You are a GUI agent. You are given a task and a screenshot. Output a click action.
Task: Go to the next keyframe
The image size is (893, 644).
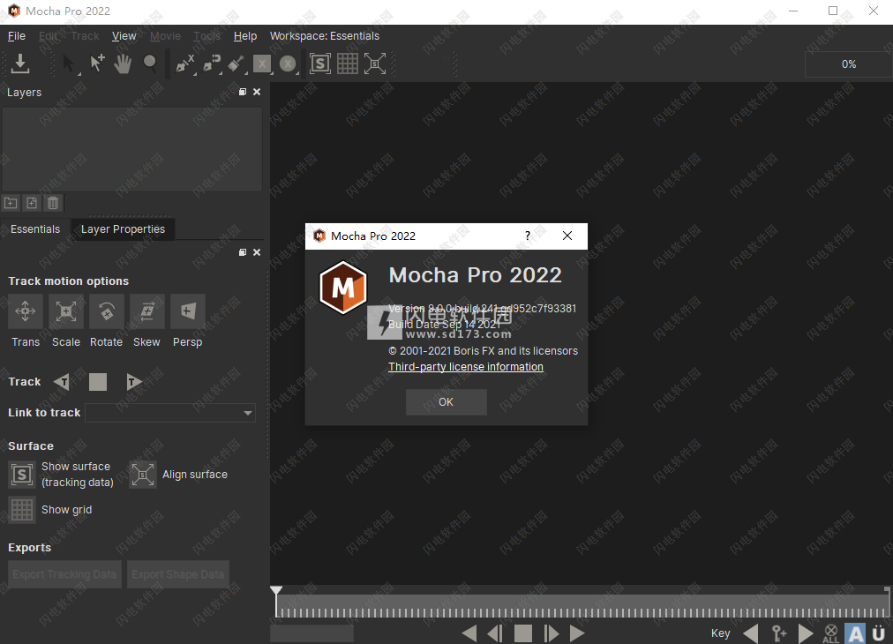[x=806, y=633]
